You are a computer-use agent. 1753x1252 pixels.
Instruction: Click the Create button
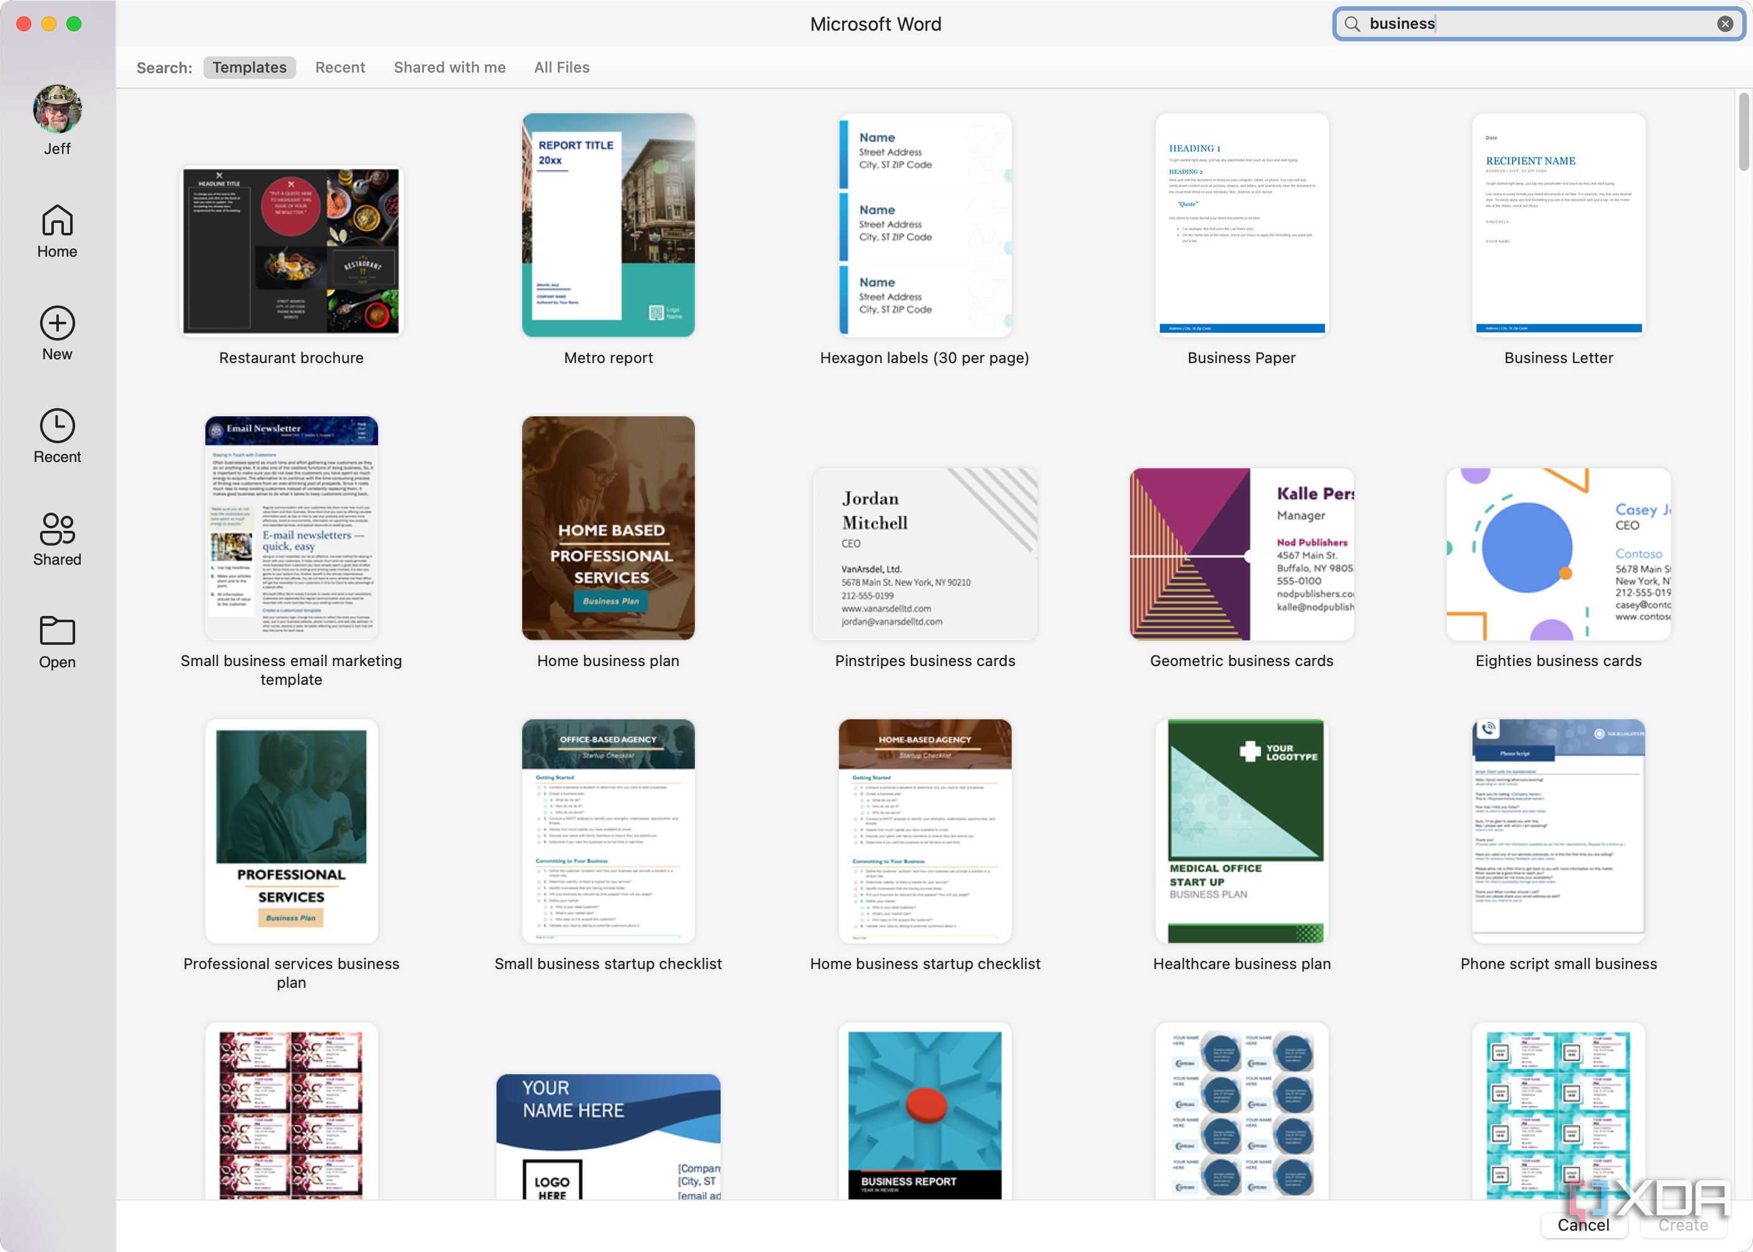(1683, 1225)
